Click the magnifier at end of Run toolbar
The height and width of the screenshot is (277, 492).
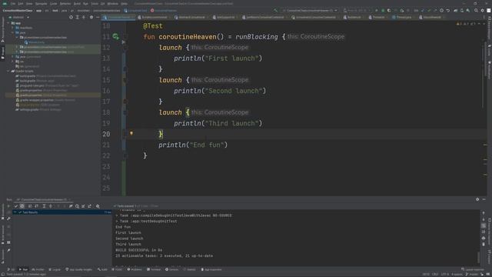coord(98,206)
